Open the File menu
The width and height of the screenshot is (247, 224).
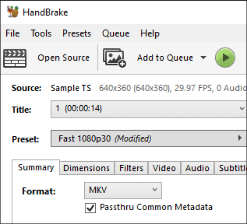[x=13, y=33]
